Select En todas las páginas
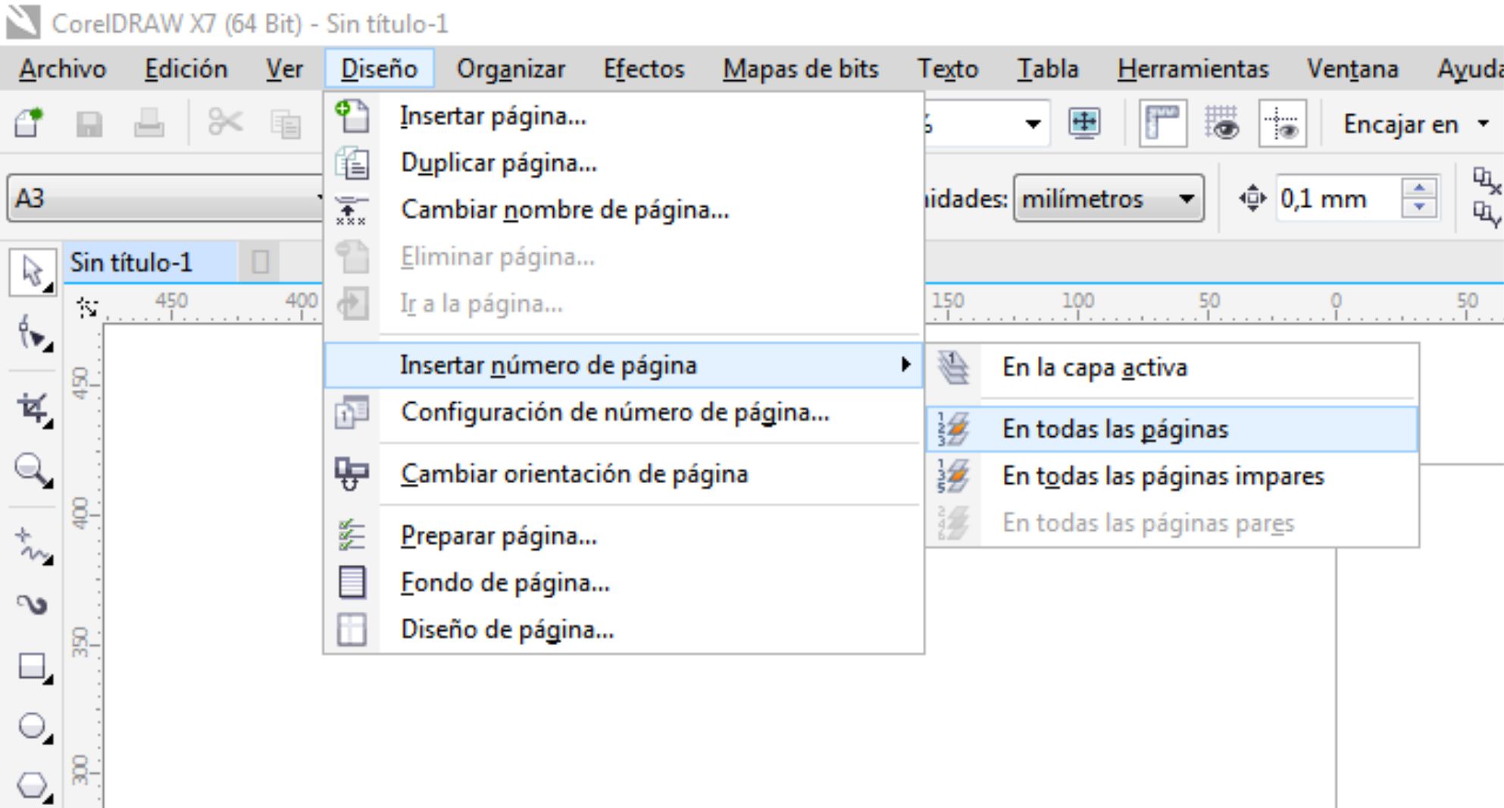The height and width of the screenshot is (808, 1504). point(1172,429)
